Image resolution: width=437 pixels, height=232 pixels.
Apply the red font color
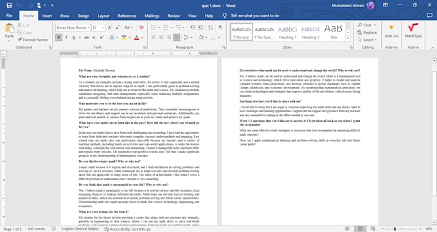[136, 37]
